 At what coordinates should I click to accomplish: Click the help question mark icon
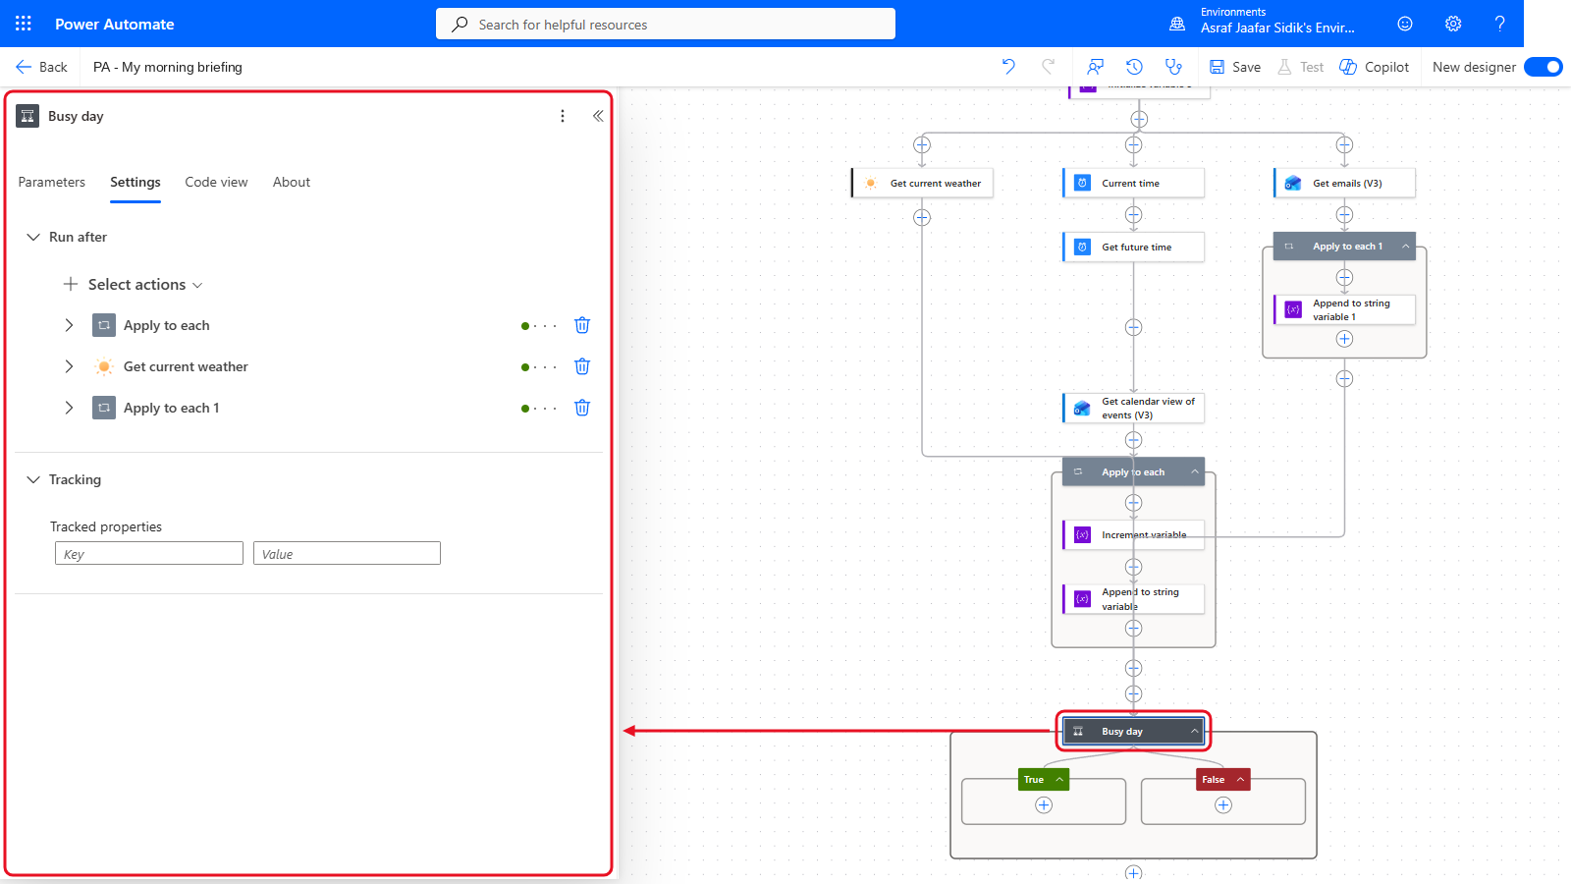pos(1499,24)
